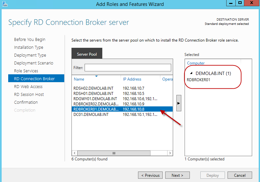Click the add-server arrow button
The image size is (260, 182).
179,102
